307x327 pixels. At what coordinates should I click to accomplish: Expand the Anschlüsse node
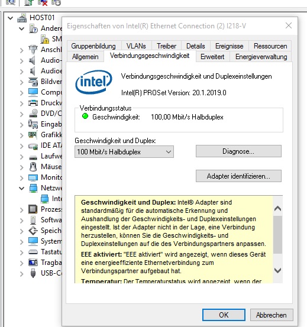click(x=22, y=50)
